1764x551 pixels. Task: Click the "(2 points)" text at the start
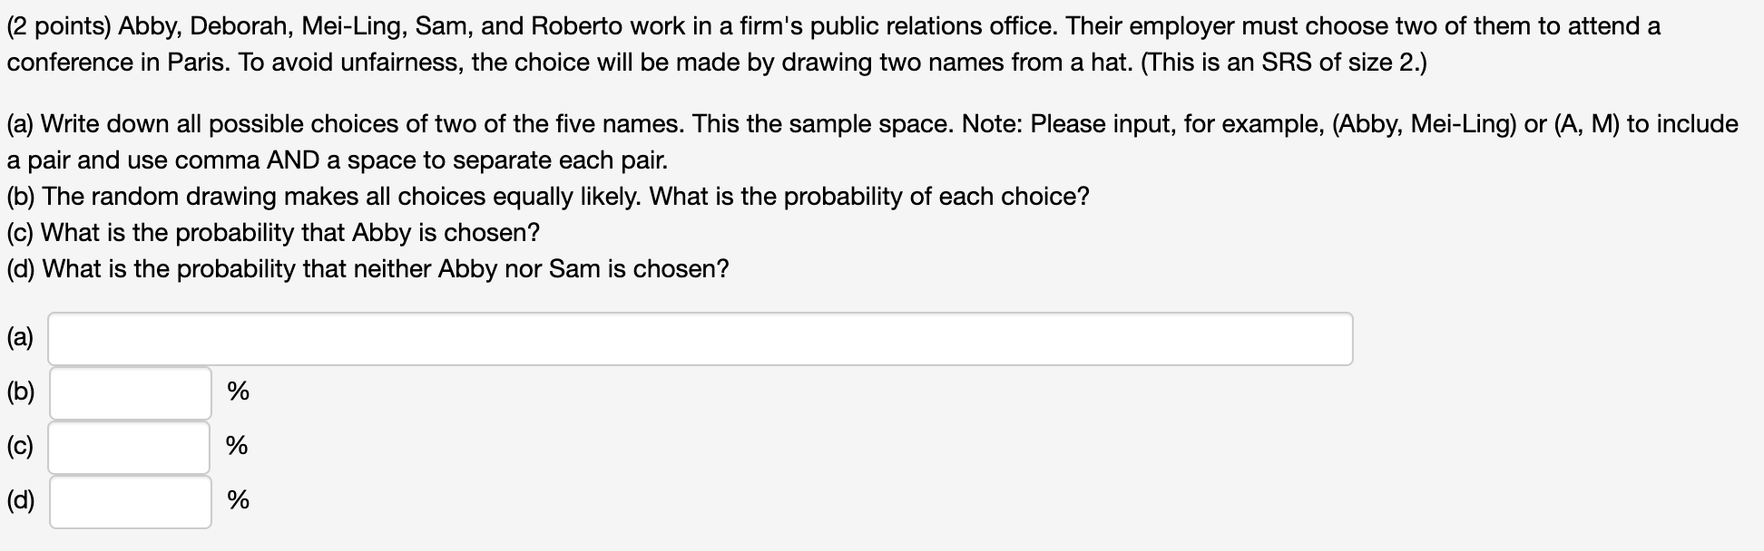click(x=58, y=26)
